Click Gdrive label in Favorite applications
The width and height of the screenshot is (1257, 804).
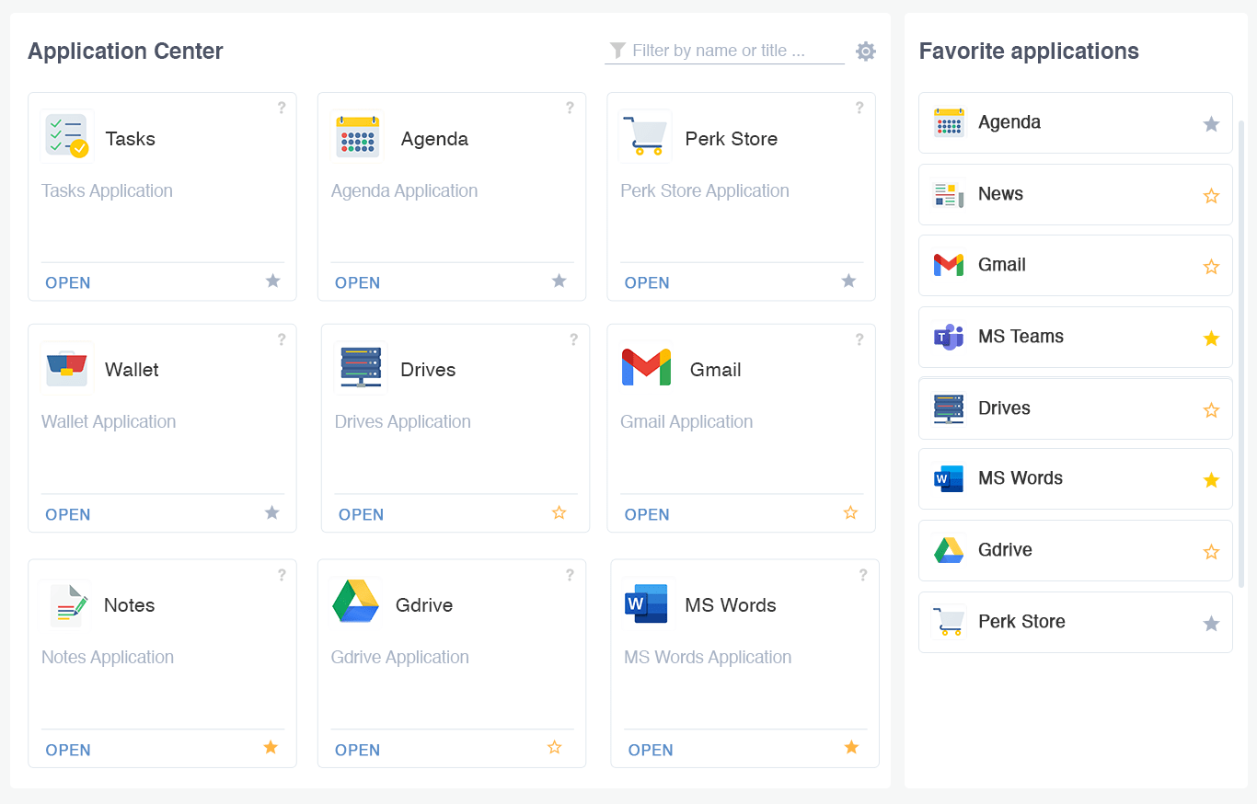1005,550
